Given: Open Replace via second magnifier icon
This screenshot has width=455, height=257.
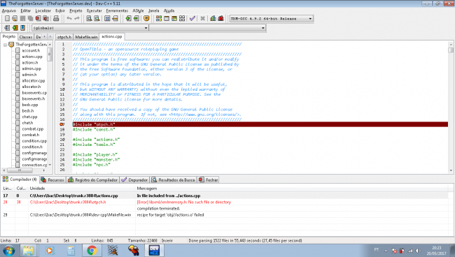Looking at the screenshot, I should pyautogui.click(x=97, y=18).
